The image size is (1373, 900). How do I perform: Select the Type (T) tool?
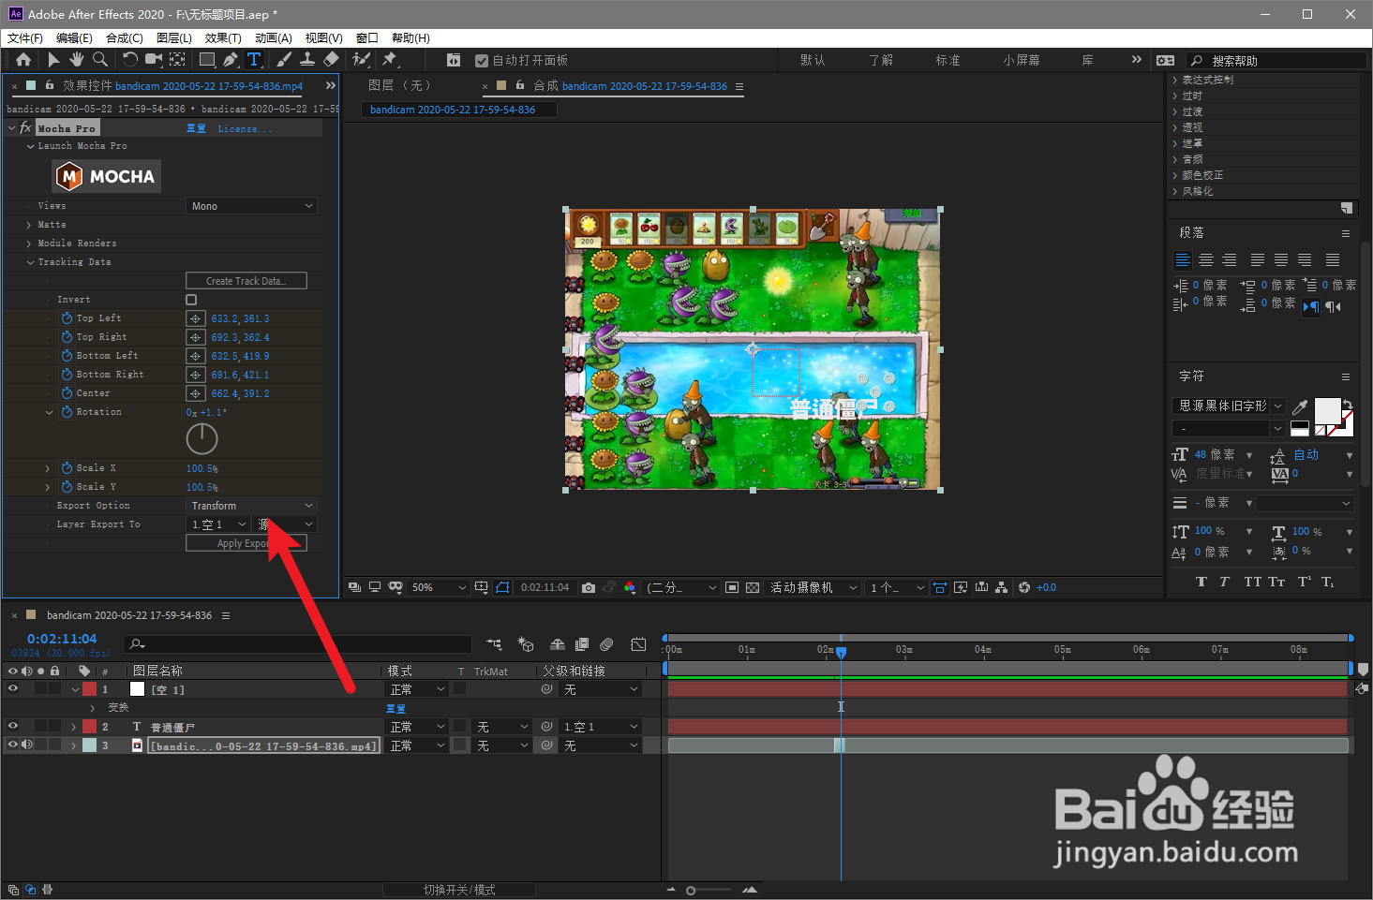point(254,59)
